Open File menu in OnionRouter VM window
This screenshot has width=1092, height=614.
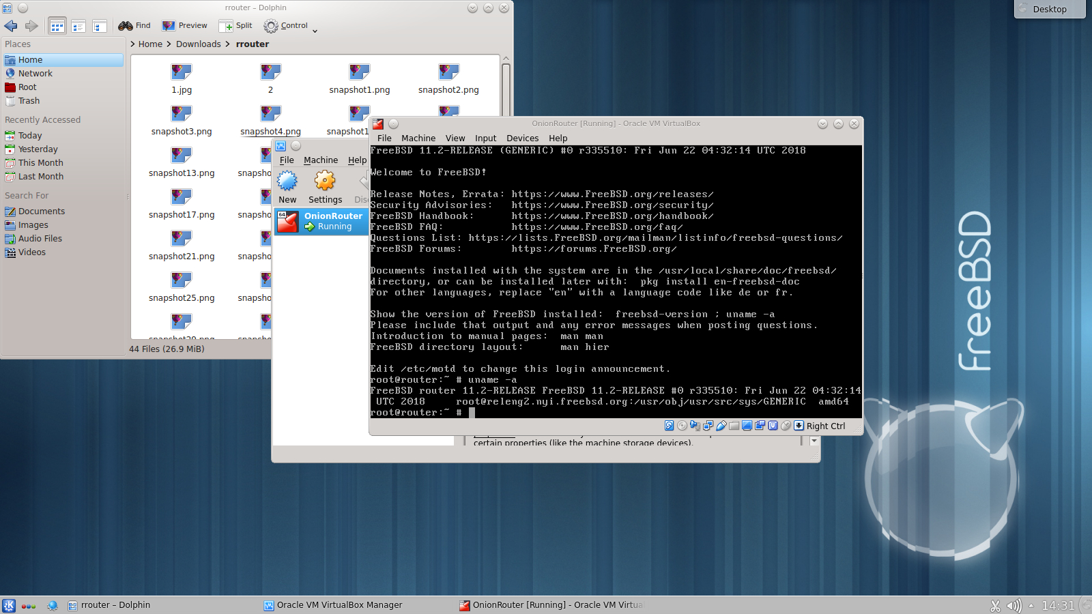point(384,138)
